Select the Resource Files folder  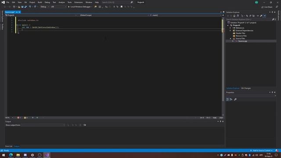[241, 36]
